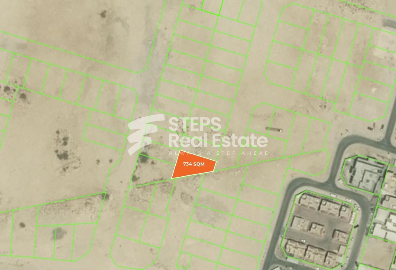Click the long trailer object north-east of logo
This screenshot has height=270, width=396.
pos(274,130)
